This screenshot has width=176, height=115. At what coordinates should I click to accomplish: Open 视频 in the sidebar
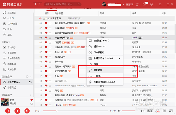(x=7, y=29)
